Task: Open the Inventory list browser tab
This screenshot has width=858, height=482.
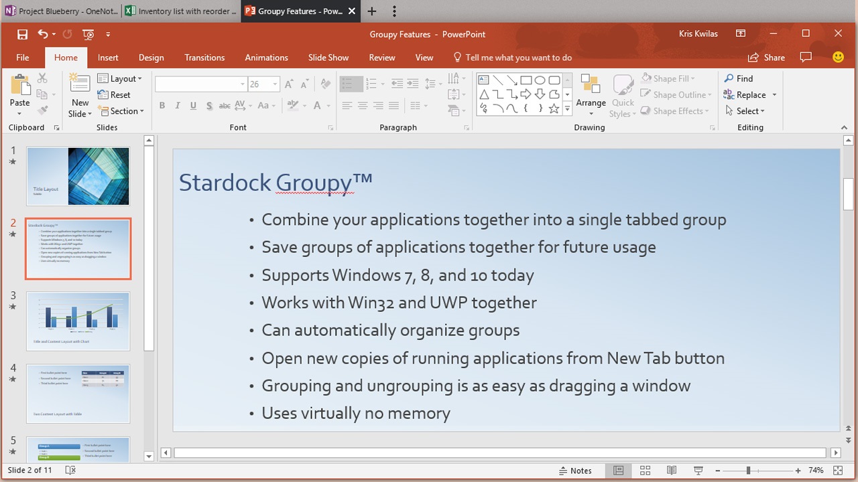Action: tap(180, 11)
